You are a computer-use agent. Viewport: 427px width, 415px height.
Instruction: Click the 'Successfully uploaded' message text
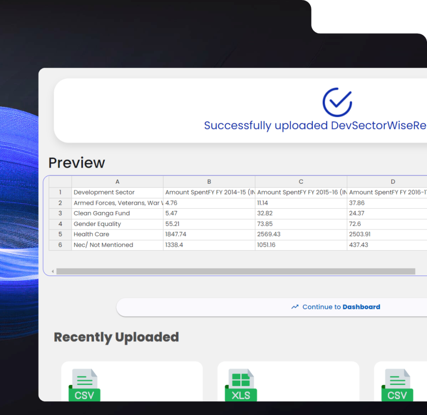(315, 126)
